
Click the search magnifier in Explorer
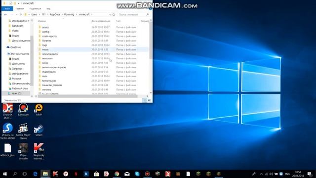(147, 14)
